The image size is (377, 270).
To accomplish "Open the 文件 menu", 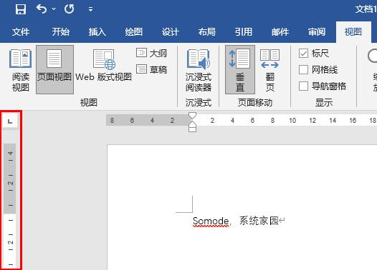I will click(x=21, y=31).
